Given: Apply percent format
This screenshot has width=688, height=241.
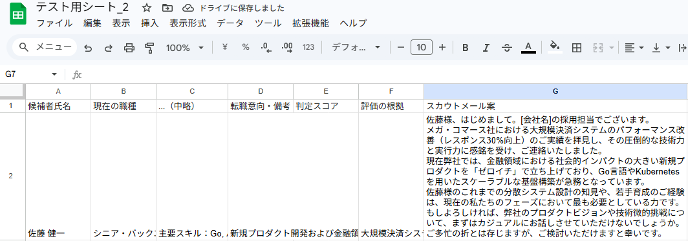Looking at the screenshot, I should [x=246, y=47].
